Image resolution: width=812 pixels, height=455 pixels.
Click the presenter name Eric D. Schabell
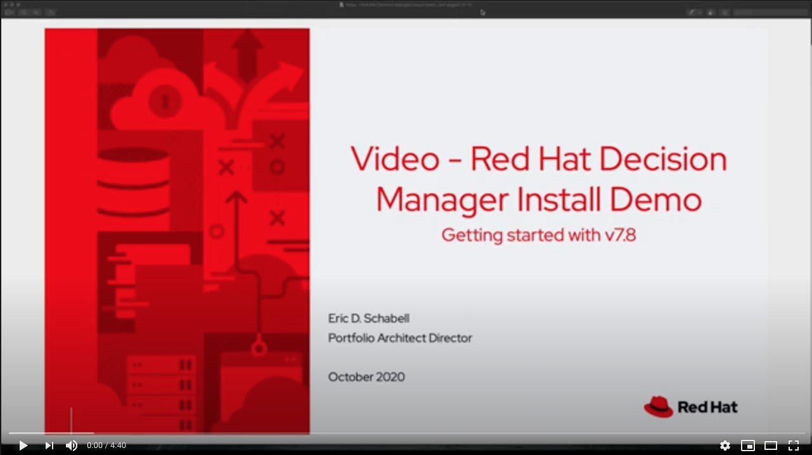[x=369, y=318]
